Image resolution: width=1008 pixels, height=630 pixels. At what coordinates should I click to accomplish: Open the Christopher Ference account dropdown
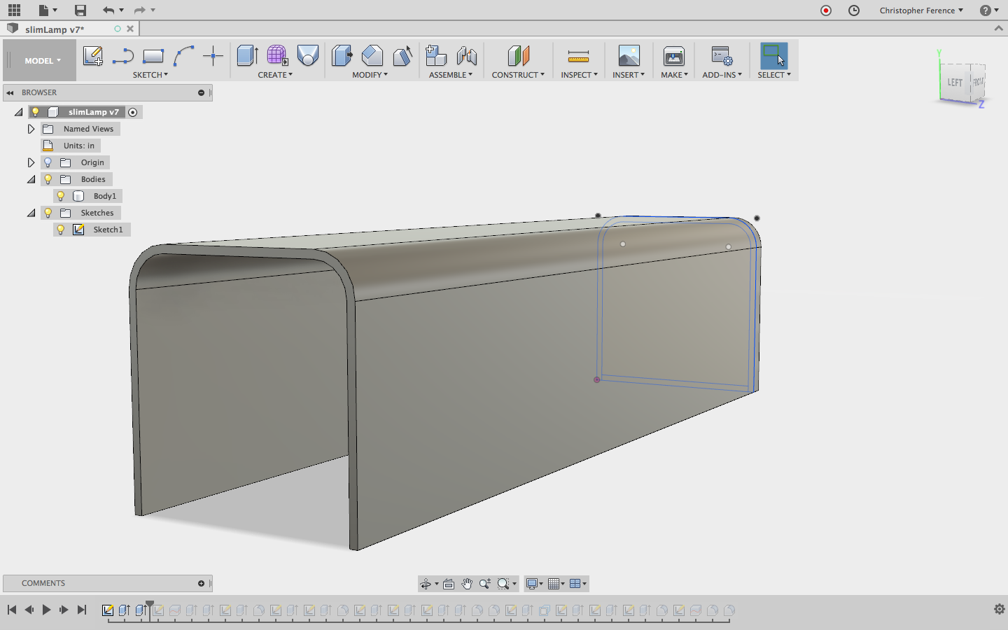[921, 10]
